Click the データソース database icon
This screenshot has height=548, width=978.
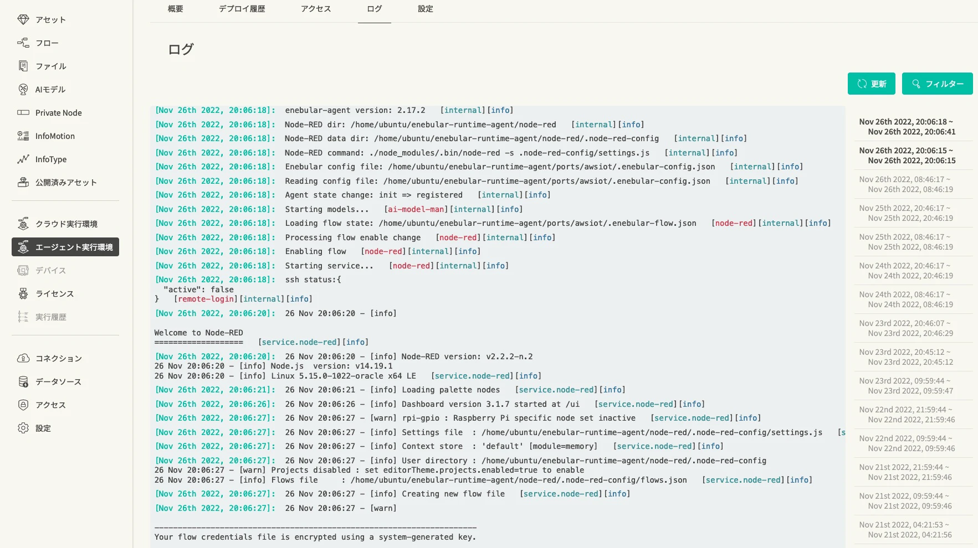point(23,381)
